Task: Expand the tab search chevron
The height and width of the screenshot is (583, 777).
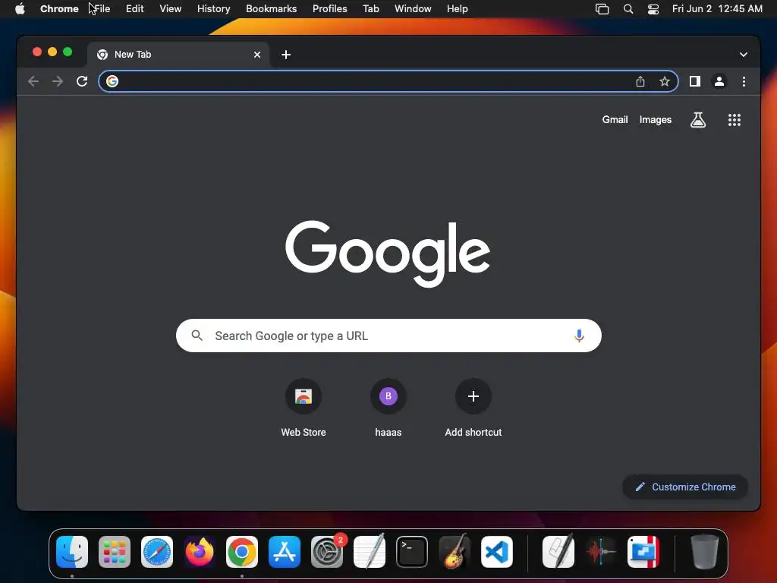Action: pos(744,55)
